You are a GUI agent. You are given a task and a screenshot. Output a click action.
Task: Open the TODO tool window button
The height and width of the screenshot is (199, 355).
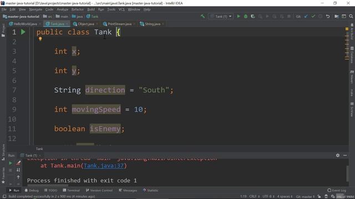(50, 190)
